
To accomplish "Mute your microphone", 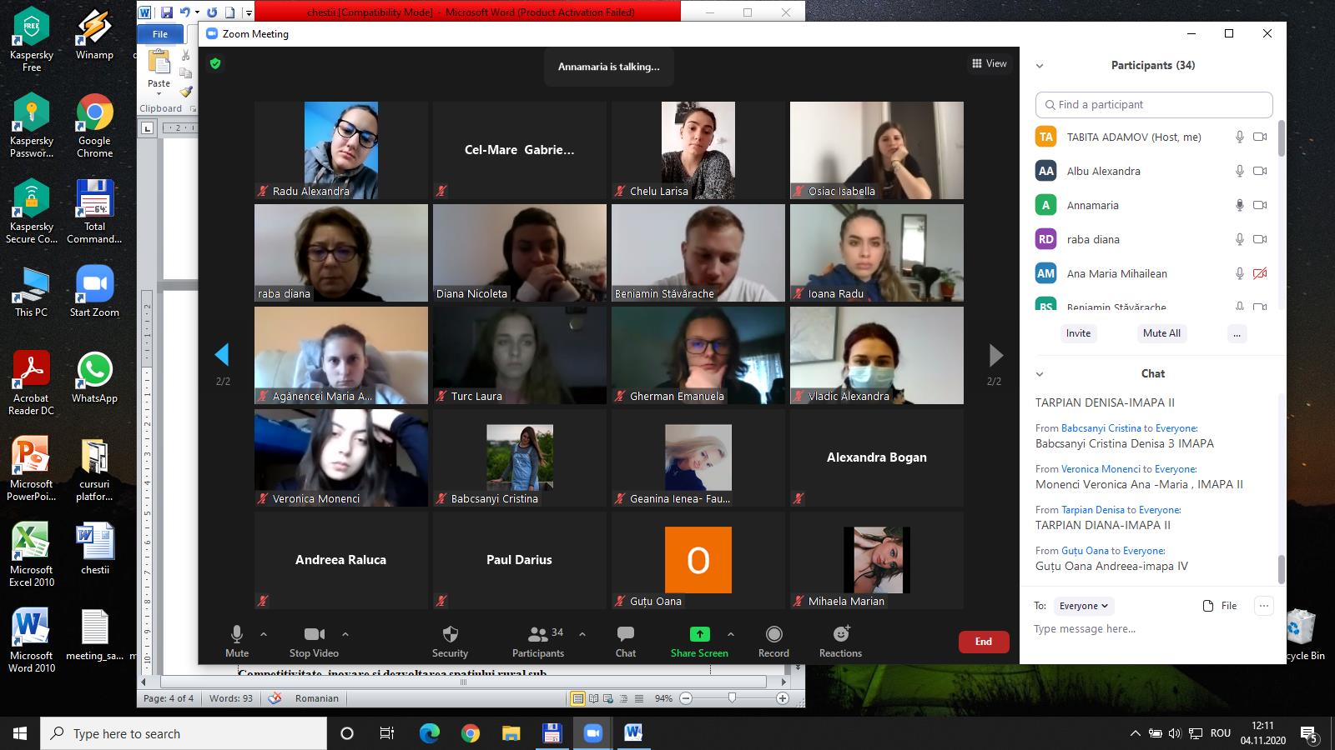I will click(237, 634).
